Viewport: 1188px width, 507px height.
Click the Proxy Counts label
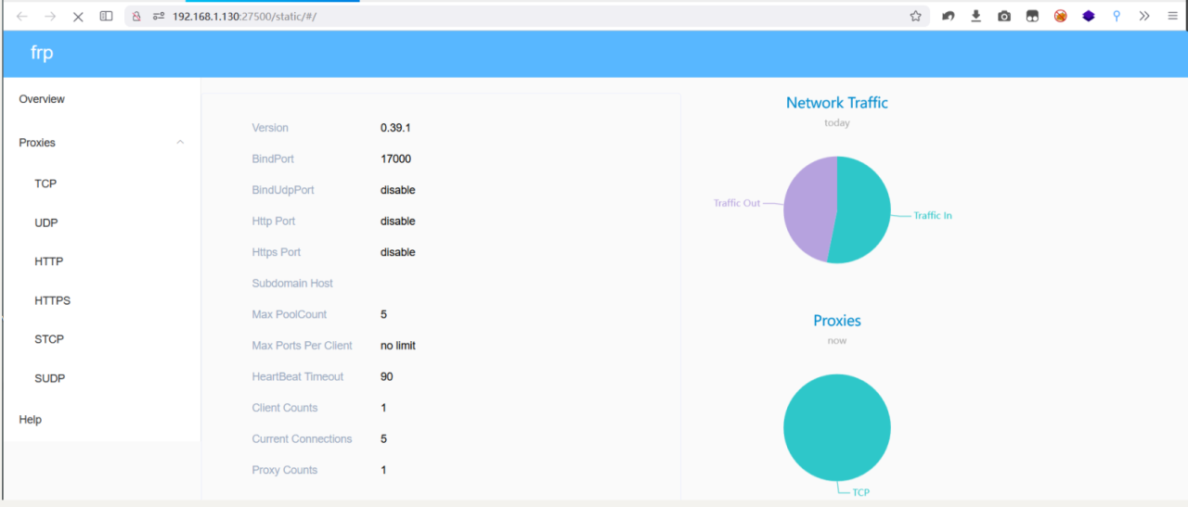(x=285, y=470)
